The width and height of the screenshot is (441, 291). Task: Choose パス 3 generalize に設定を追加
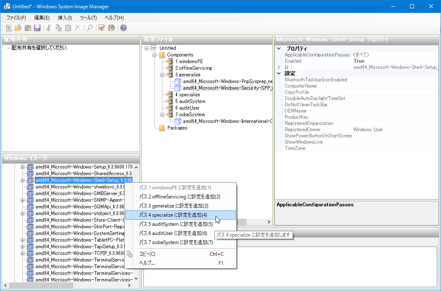tap(180, 206)
